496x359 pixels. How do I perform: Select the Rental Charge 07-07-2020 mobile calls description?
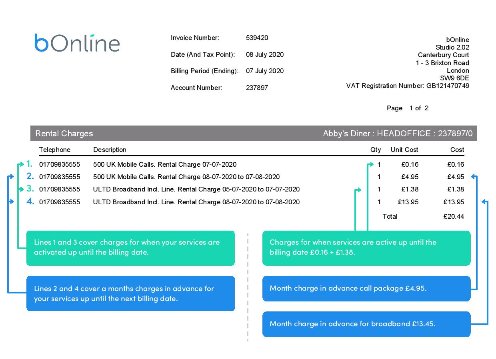point(165,164)
